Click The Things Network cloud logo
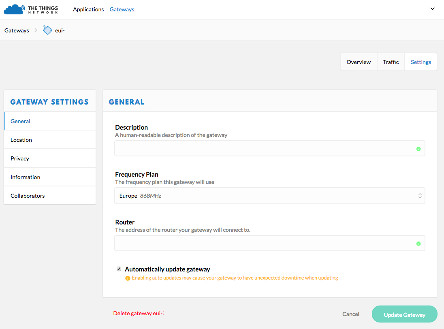The image size is (444, 329). [14, 9]
